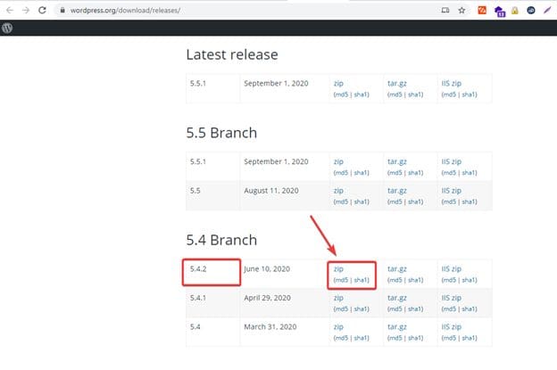The image size is (557, 370).
Task: Bookmark this page with star icon
Action: point(461,10)
